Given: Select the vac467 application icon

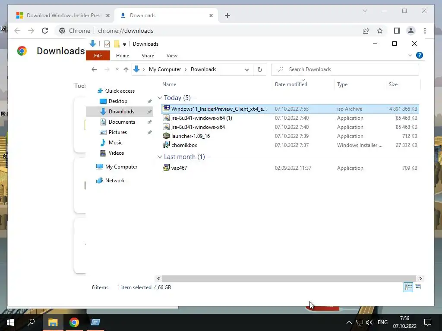Looking at the screenshot, I should tap(166, 168).
